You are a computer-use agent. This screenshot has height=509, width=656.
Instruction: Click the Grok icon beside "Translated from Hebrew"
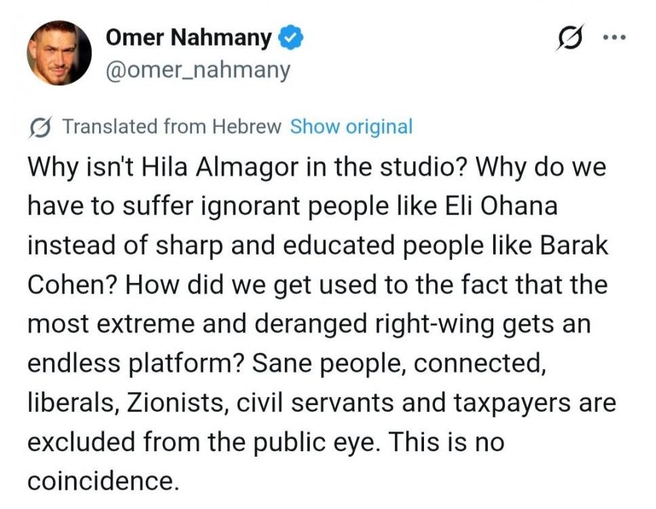(42, 127)
